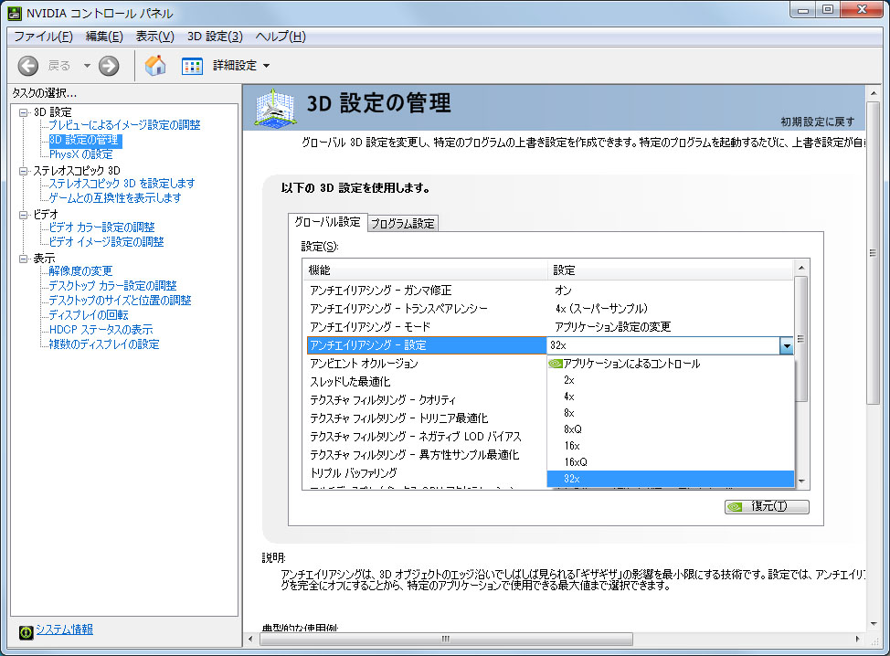Open the システム情報 link
Image resolution: width=890 pixels, height=656 pixels.
point(65,630)
